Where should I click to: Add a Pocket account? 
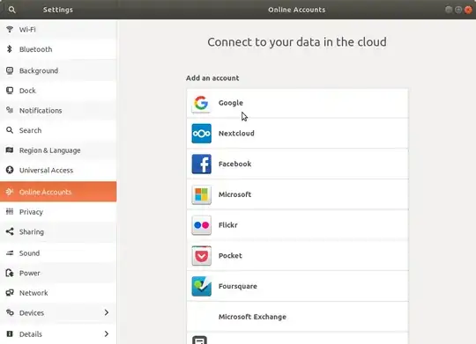click(298, 256)
